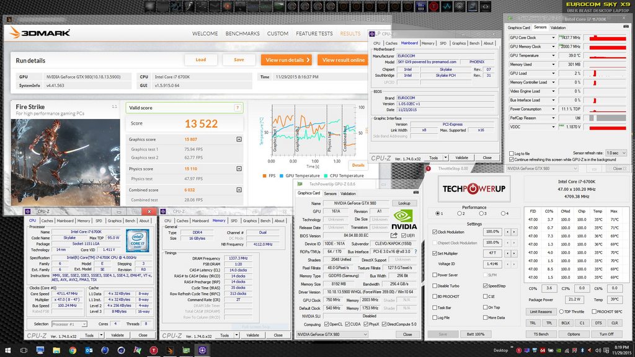
Task: Click View run details button
Action: (x=286, y=60)
